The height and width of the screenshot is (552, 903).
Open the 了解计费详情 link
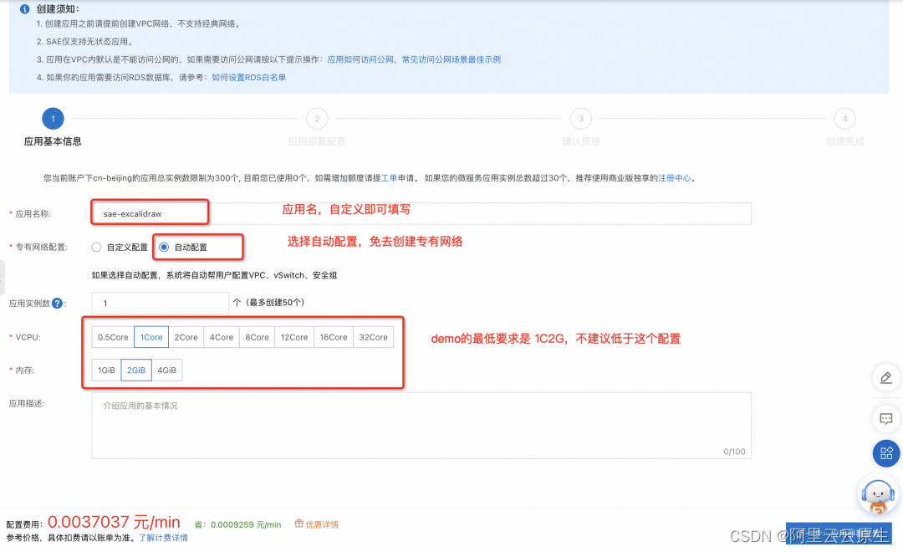click(164, 538)
